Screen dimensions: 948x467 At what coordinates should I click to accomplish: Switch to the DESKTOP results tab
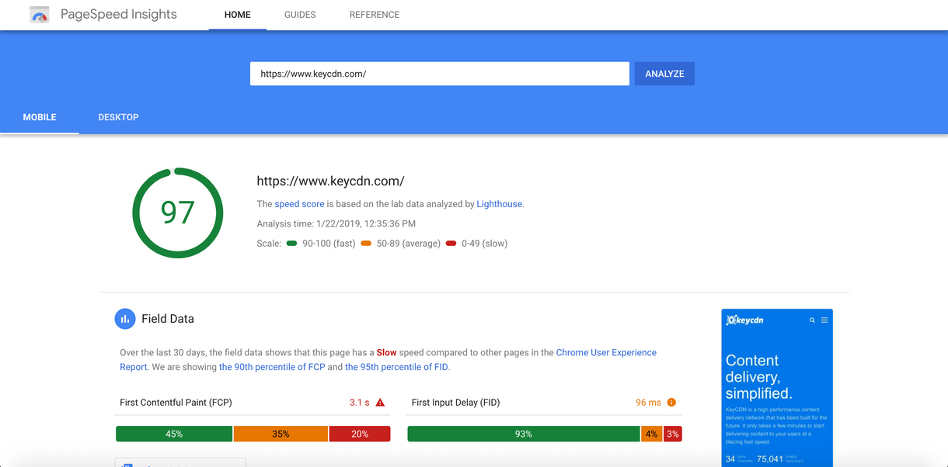(x=119, y=117)
